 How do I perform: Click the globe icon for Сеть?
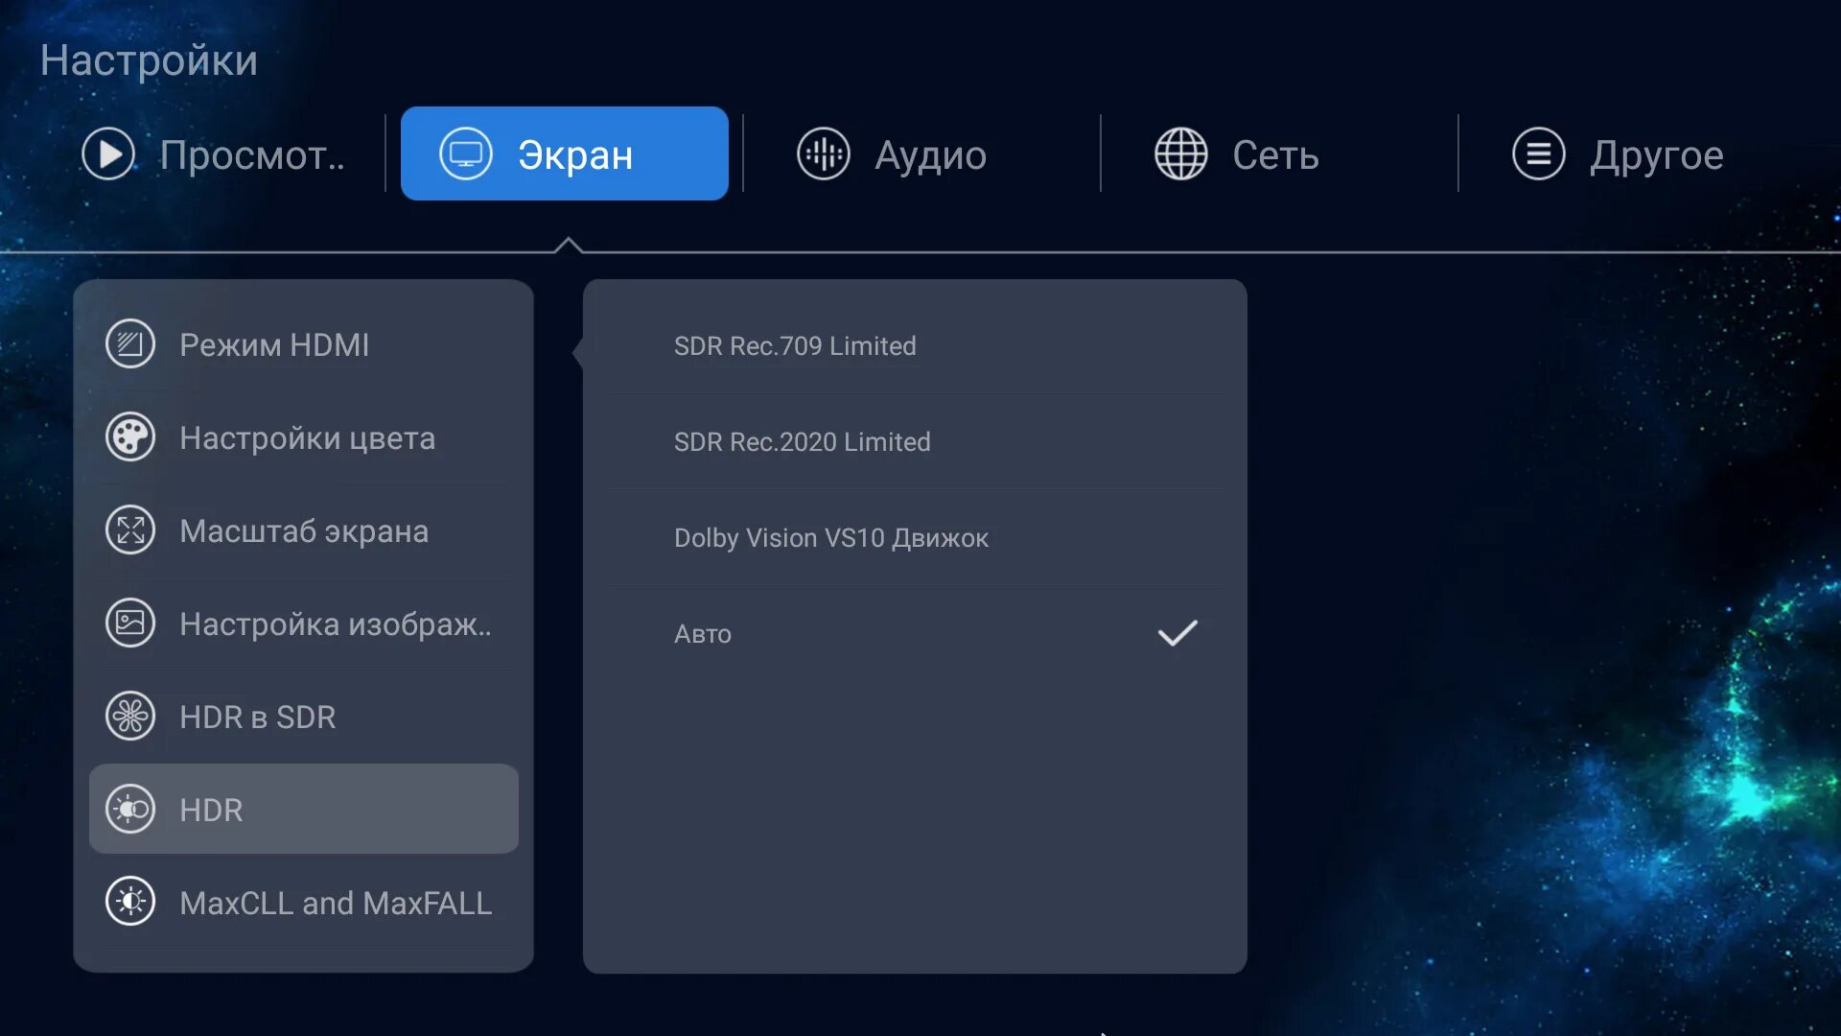1180,154
